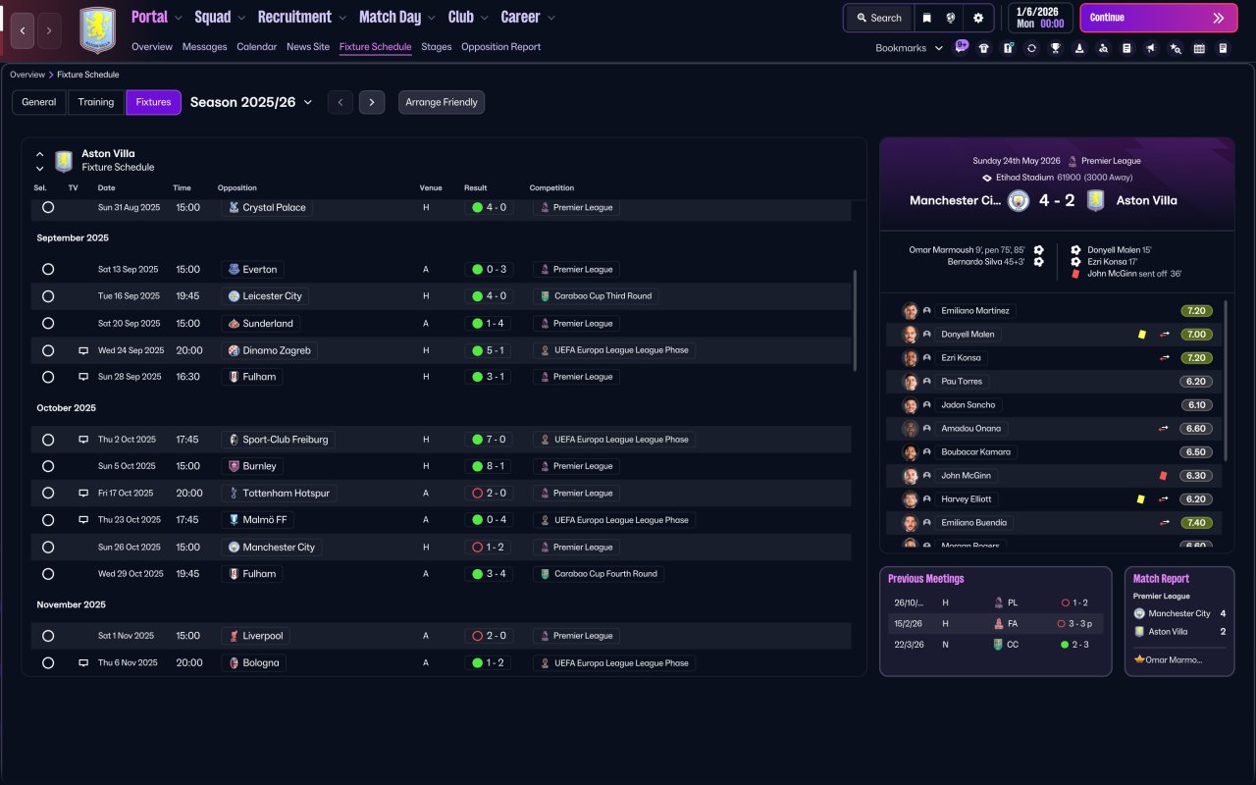Open the bookmark icon beside Search
The height and width of the screenshot is (785, 1256).
pyautogui.click(x=927, y=18)
